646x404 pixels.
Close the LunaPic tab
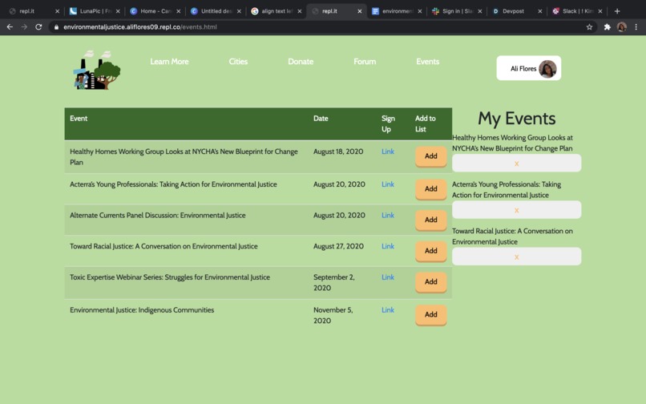(x=118, y=11)
